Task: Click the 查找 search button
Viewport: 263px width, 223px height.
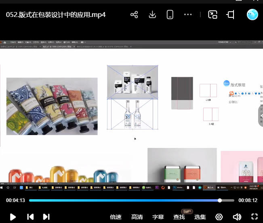Action: (x=179, y=217)
